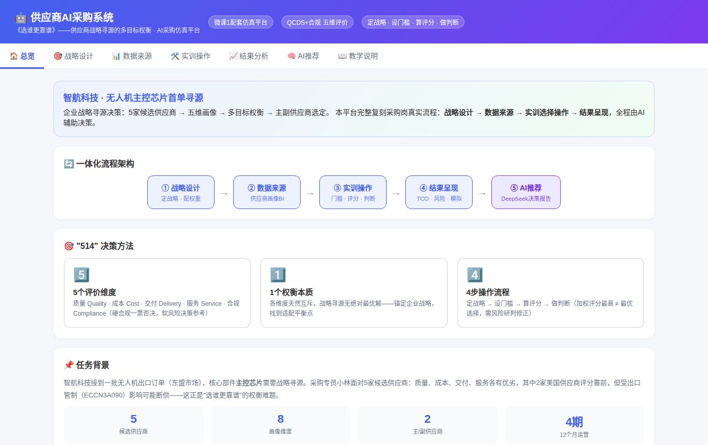Click the 供应商AI采购系统 title text
The width and height of the screenshot is (708, 445).
tap(72, 18)
